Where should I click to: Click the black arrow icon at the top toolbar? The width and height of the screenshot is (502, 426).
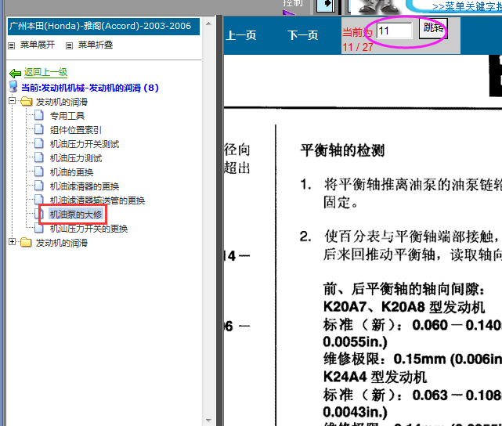coord(326,5)
